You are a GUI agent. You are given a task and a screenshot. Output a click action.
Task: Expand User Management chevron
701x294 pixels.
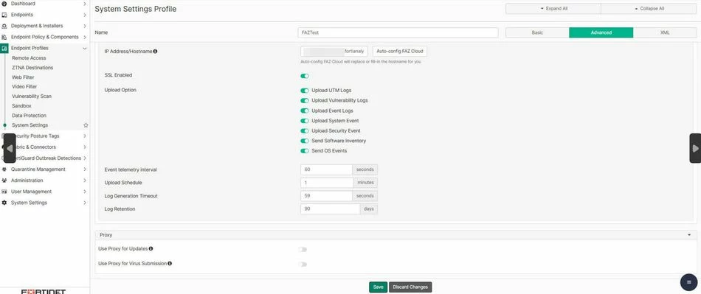click(x=85, y=192)
